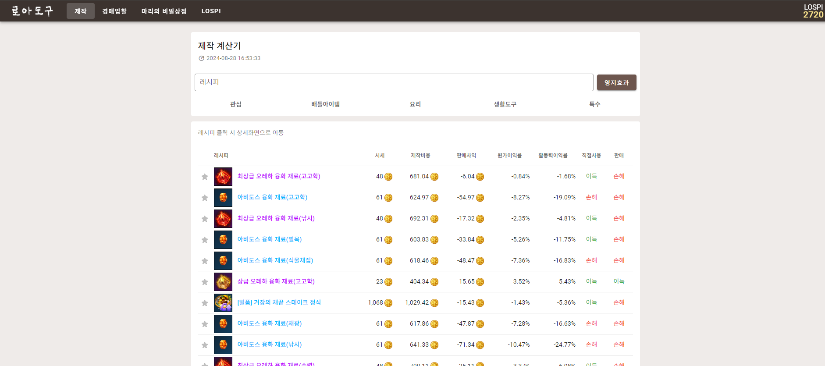Star the 아비도스 융화 재료(낚시) row
Screen dimensions: 825x366
coord(204,345)
